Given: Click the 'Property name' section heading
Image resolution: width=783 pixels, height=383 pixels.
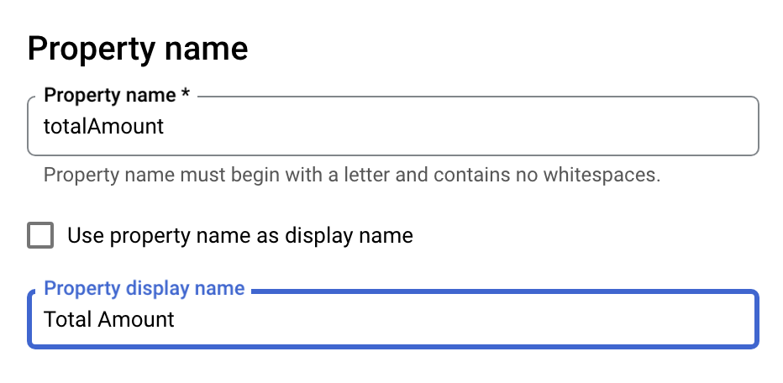Looking at the screenshot, I should (x=138, y=49).
